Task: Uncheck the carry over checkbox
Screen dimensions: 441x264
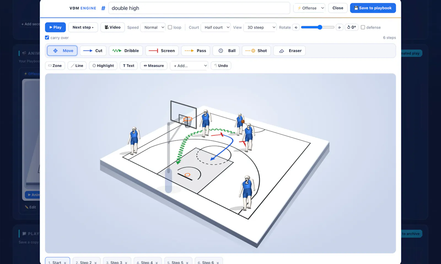Action: [x=47, y=38]
